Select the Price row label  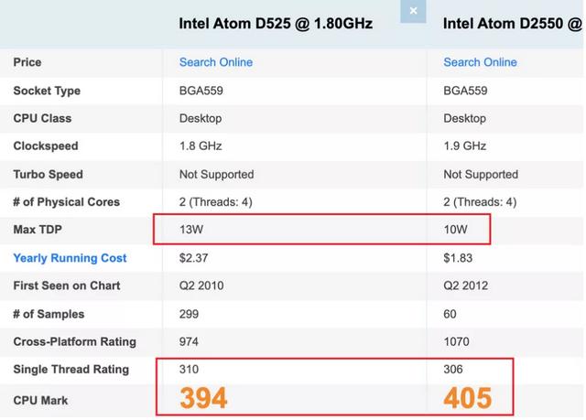pos(27,62)
